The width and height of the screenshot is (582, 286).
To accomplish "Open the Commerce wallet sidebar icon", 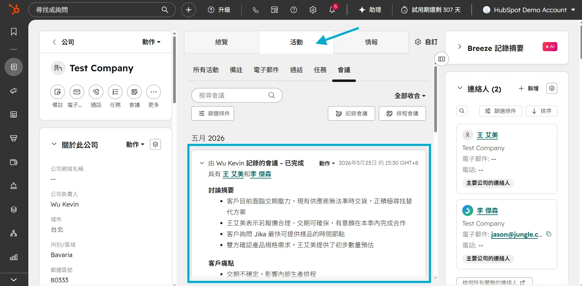I will (14, 162).
